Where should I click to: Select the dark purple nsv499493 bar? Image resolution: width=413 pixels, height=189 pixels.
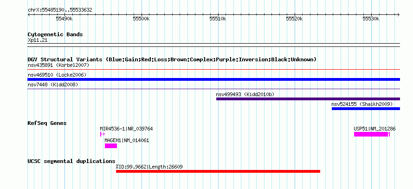308,99
